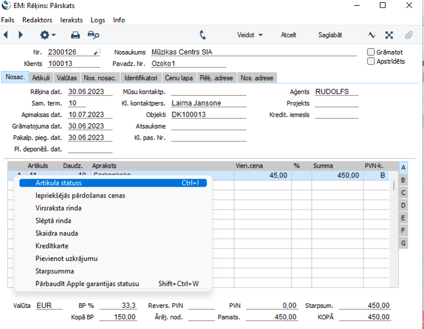The width and height of the screenshot is (424, 329).
Task: Click the search icon beside invoice number
Action: [97, 52]
